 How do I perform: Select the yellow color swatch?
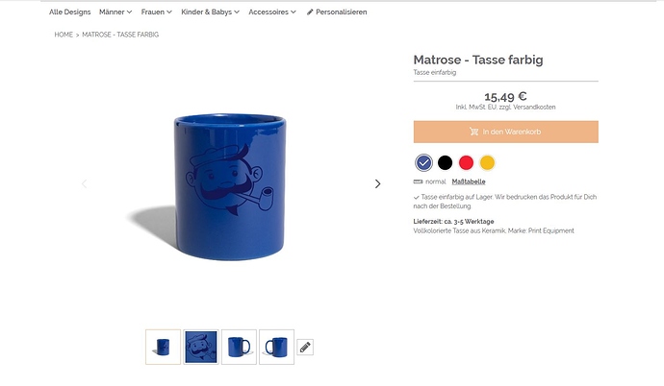point(487,162)
